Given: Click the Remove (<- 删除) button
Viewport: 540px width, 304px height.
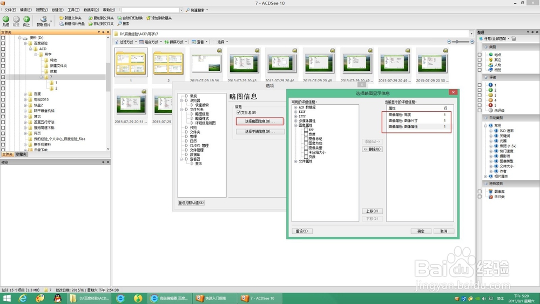Looking at the screenshot, I should click(372, 149).
